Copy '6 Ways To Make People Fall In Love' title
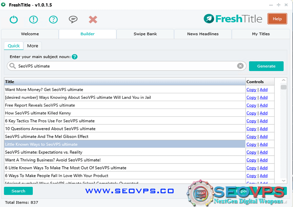The height and width of the screenshot is (207, 293). point(251,176)
